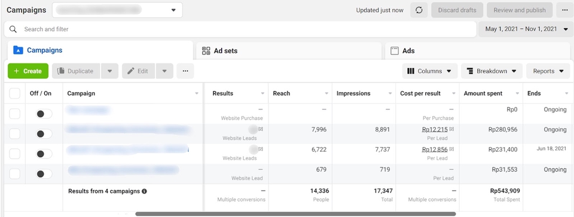Switch to the Ad sets tab
574x217 pixels.
tap(289, 51)
